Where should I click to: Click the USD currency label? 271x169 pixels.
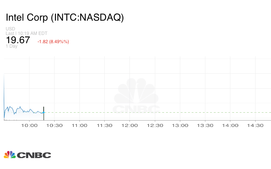(10, 29)
